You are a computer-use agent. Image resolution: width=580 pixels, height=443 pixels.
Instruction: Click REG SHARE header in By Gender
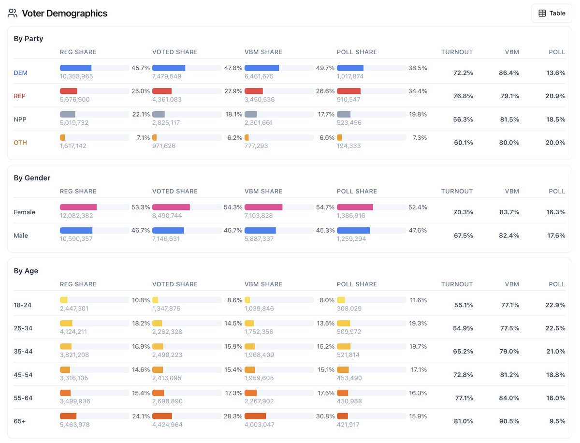[x=78, y=191]
